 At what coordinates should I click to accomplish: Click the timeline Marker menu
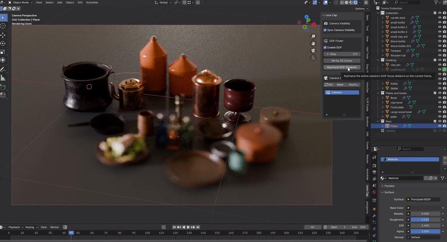point(55,227)
